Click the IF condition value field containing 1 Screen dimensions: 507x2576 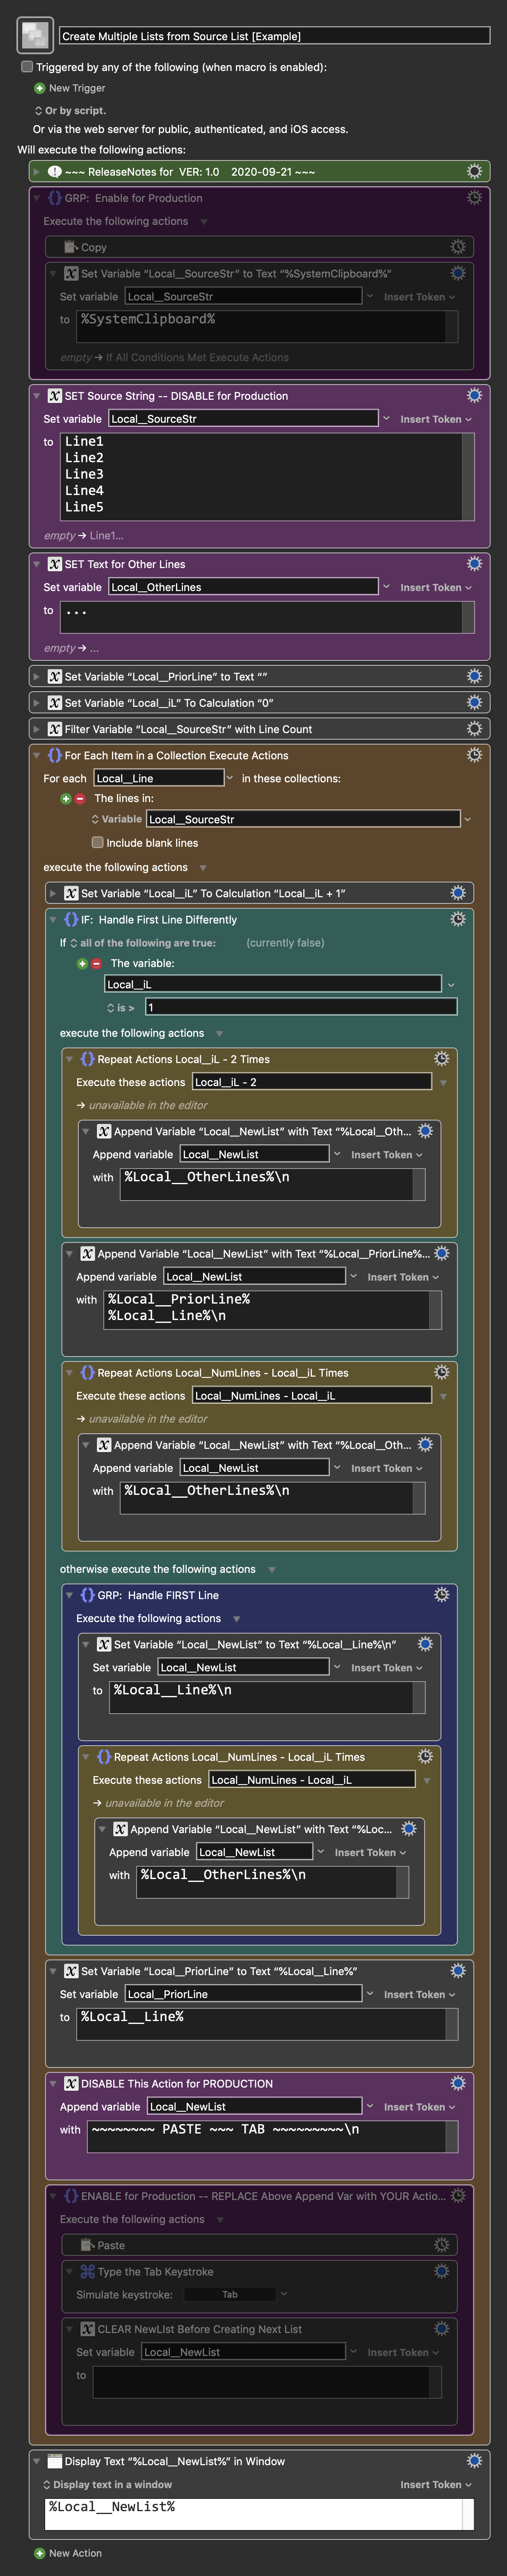pyautogui.click(x=301, y=1007)
